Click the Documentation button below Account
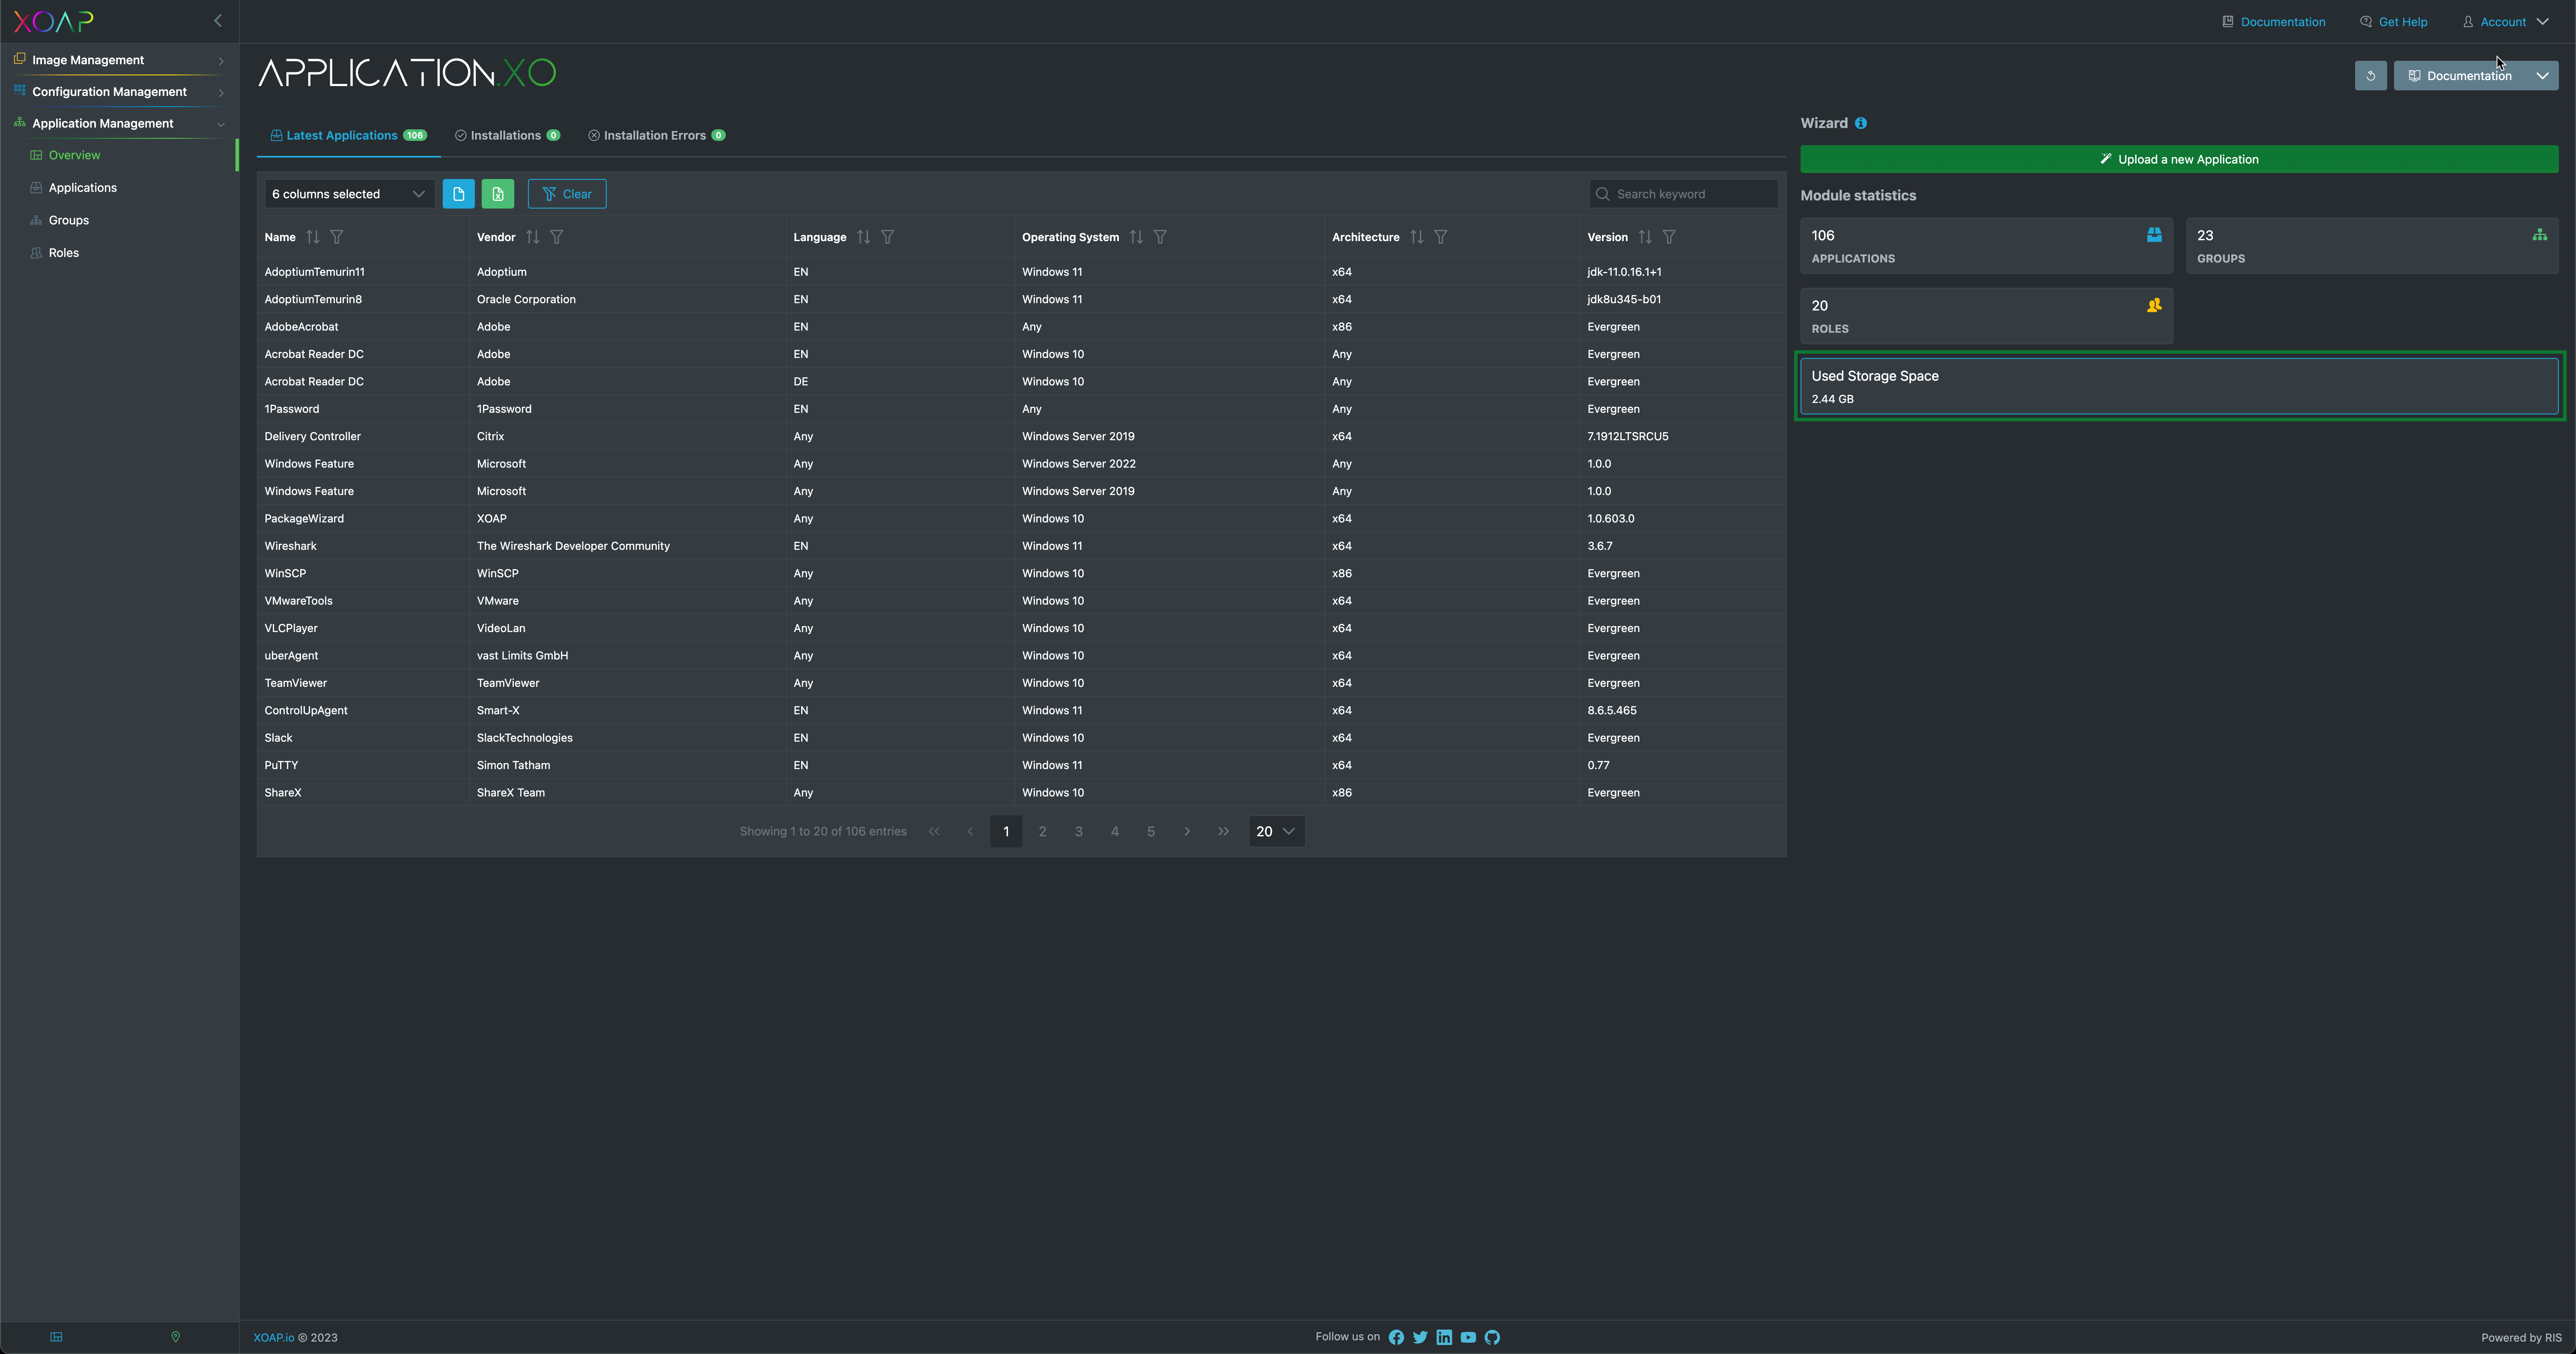Viewport: 2576px width, 1354px height. tap(2460, 76)
